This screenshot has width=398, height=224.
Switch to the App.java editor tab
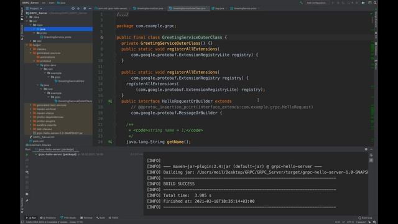[218, 8]
